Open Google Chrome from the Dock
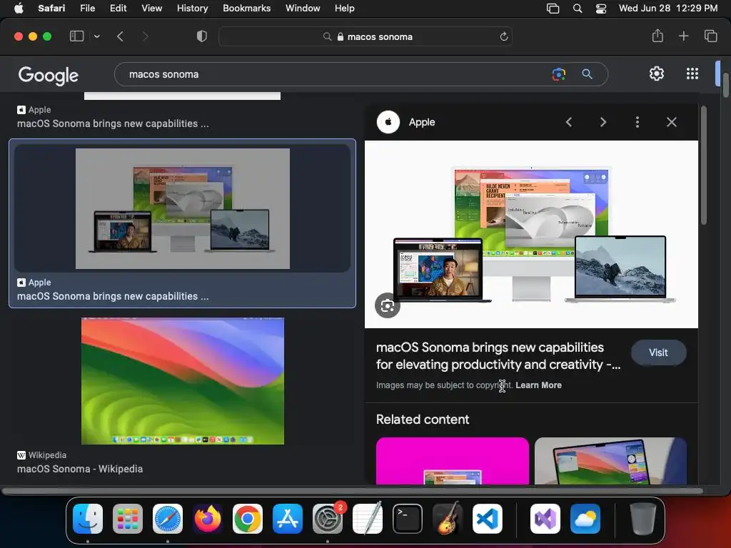This screenshot has width=731, height=548. tap(248, 519)
